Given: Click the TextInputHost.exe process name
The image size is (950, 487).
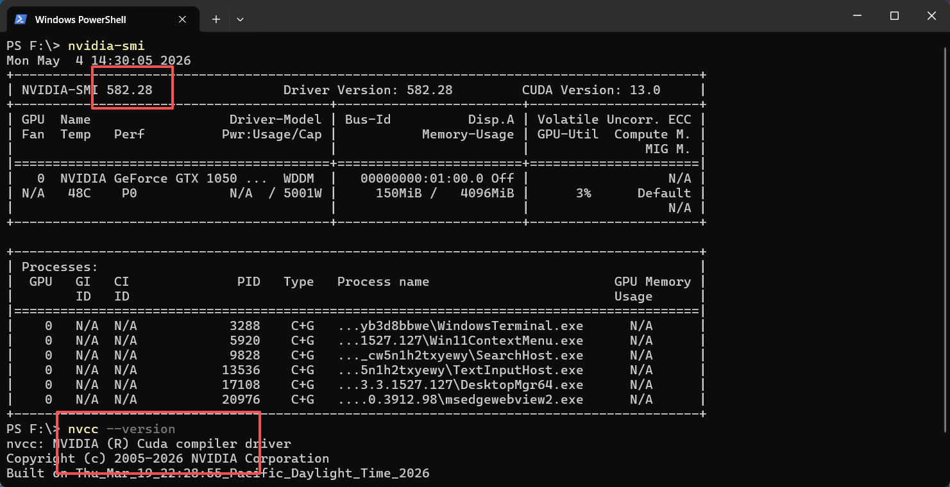Looking at the screenshot, I should click(461, 370).
